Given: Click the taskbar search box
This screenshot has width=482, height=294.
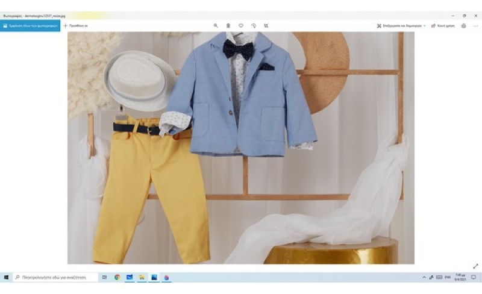Looking at the screenshot, I should coord(55,277).
